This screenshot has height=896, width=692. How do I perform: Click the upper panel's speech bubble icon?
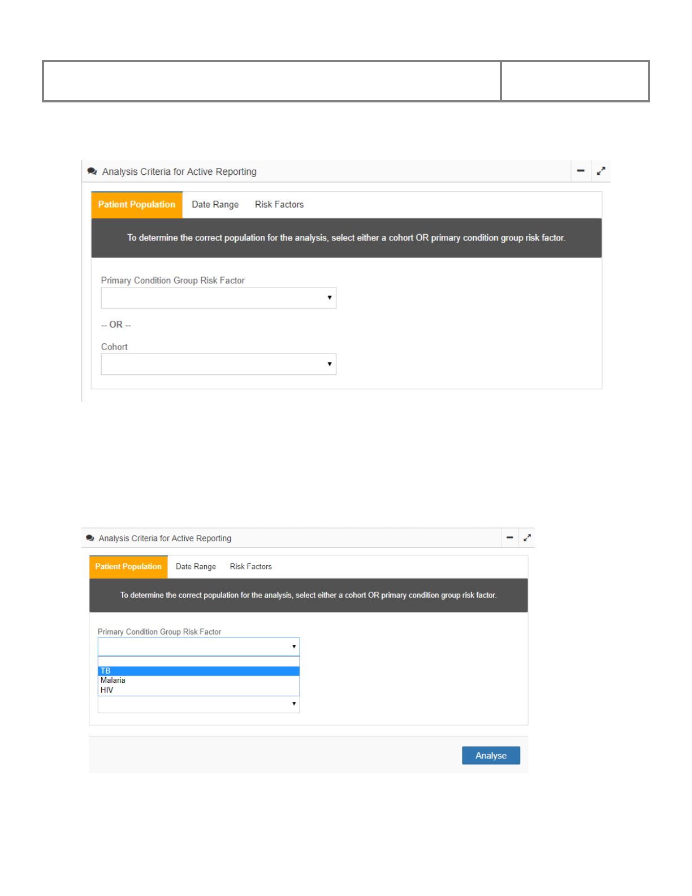[x=92, y=171]
